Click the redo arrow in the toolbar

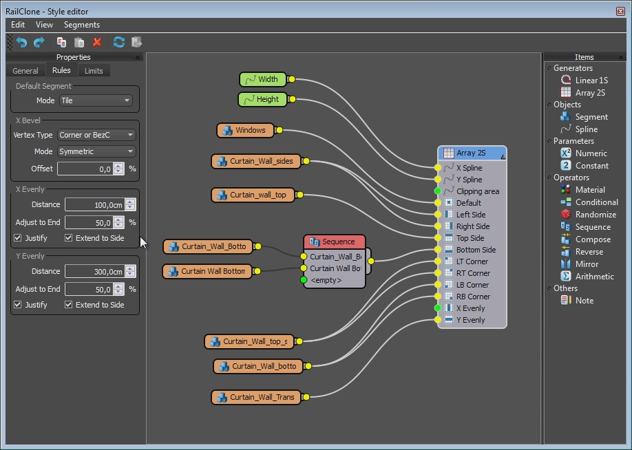pyautogui.click(x=39, y=42)
